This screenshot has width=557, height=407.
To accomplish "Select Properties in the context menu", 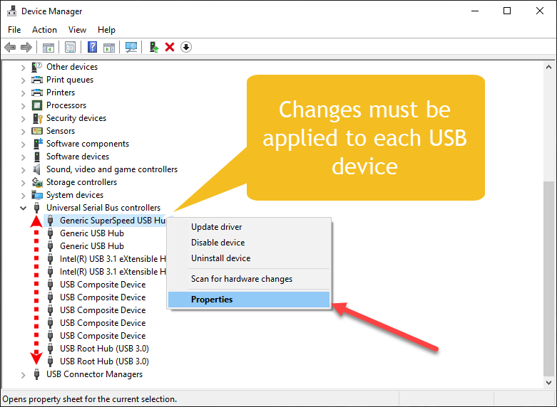I will point(249,300).
